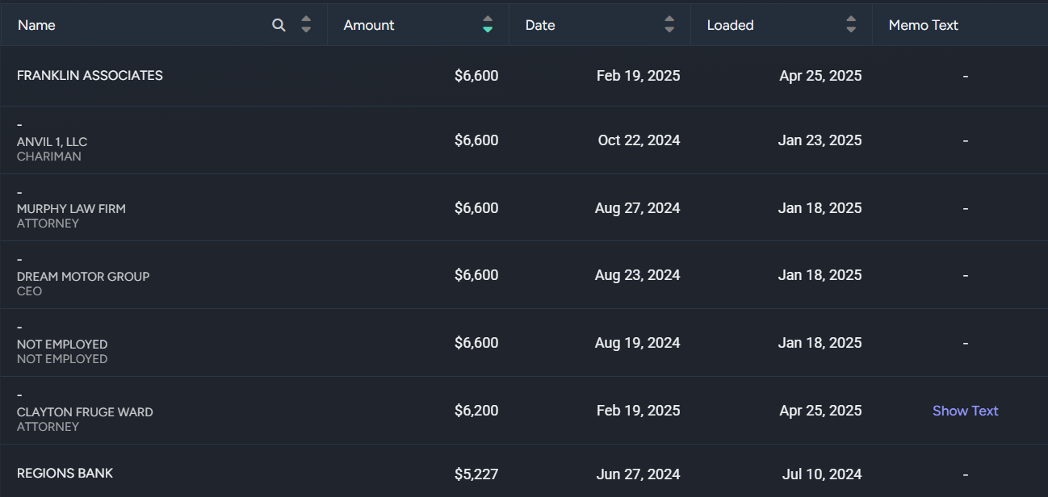
Task: Sort the Loaded column via its arrows
Action: [851, 25]
